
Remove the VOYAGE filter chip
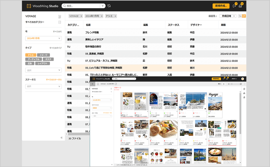(81, 16)
